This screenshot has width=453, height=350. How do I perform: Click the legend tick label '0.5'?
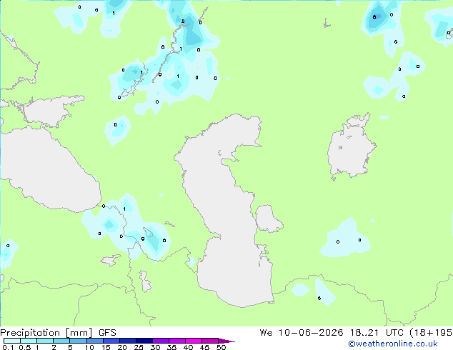click(25, 347)
